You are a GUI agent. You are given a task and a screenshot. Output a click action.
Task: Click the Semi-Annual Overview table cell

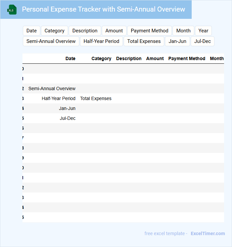pos(52,88)
